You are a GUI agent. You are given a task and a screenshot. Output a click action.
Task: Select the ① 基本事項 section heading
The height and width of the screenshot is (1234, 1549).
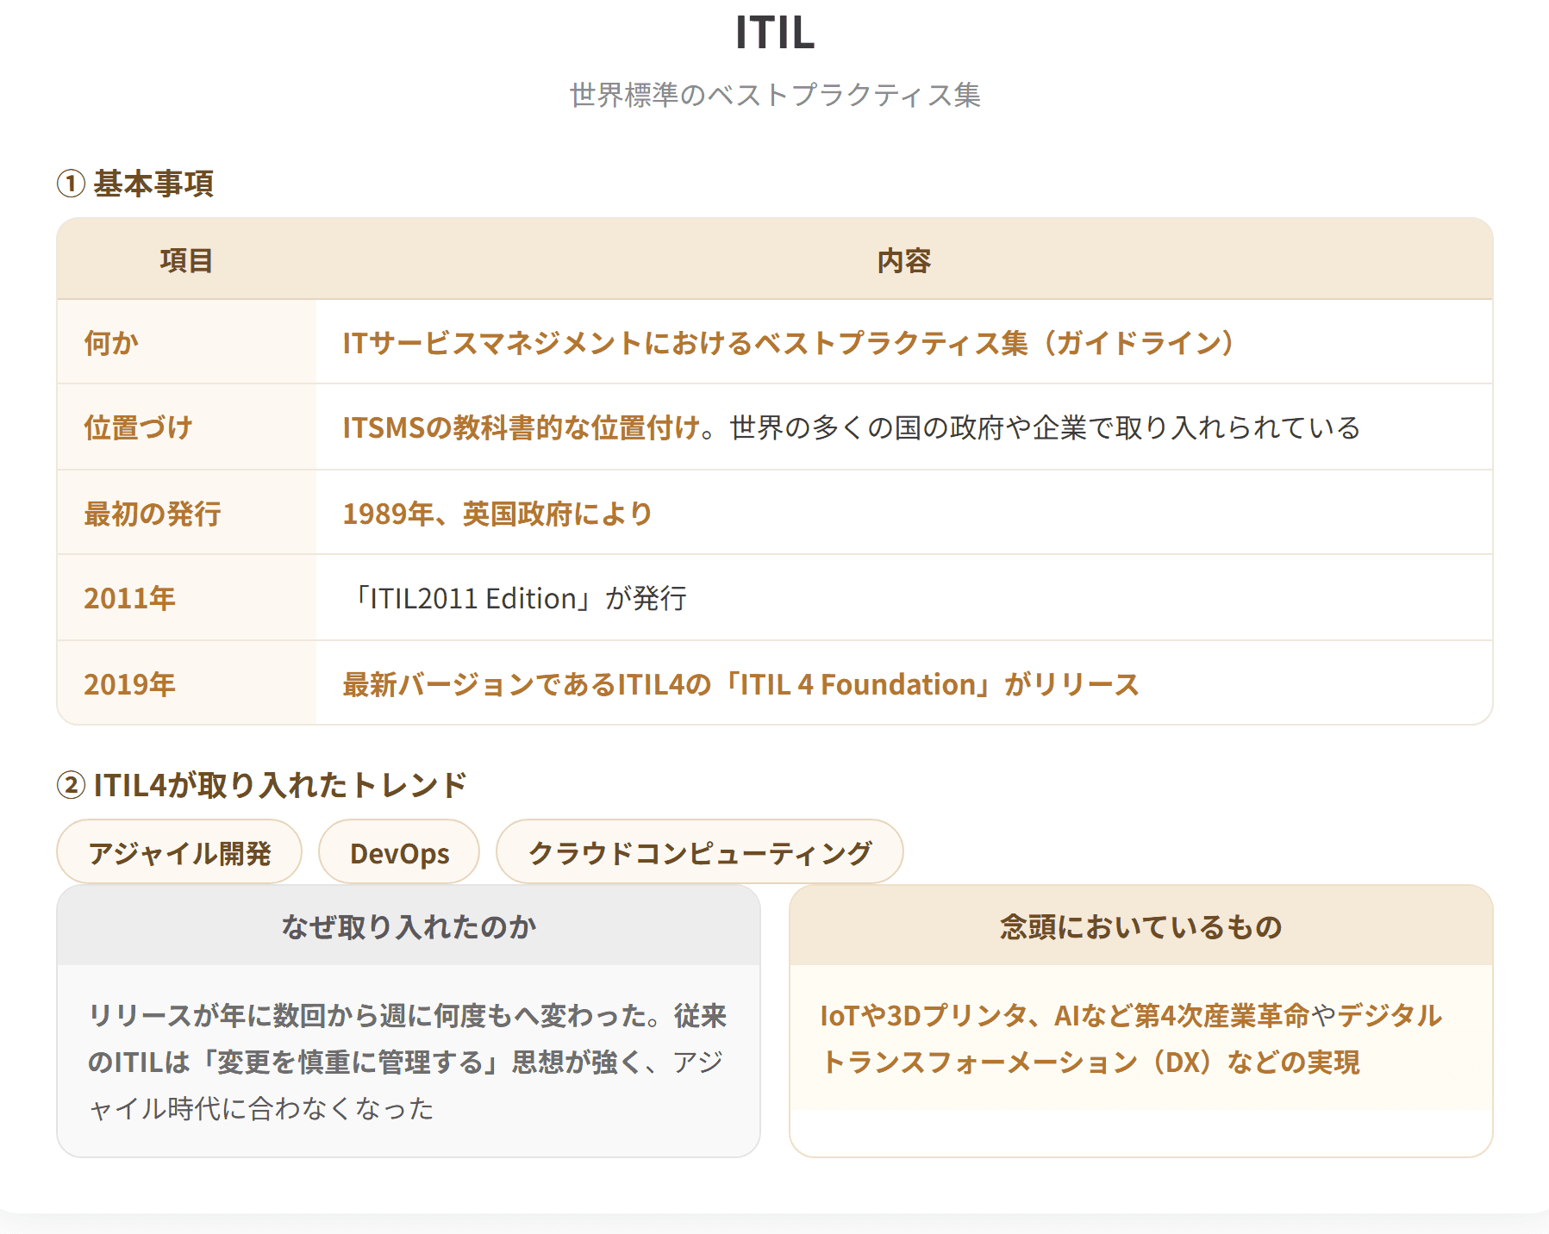(135, 184)
